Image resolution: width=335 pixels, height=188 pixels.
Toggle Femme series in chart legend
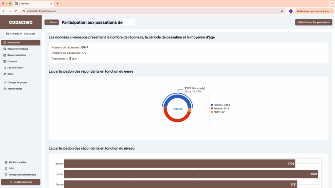221,108
